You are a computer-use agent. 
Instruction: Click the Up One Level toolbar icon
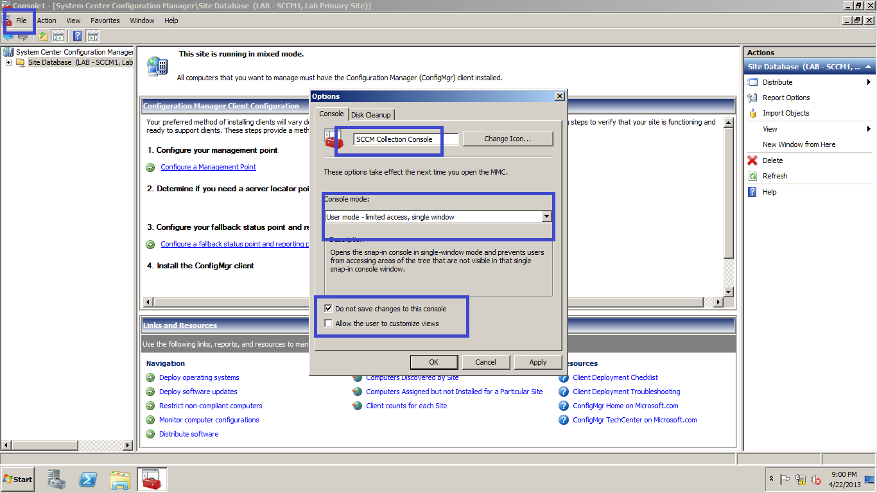43,36
